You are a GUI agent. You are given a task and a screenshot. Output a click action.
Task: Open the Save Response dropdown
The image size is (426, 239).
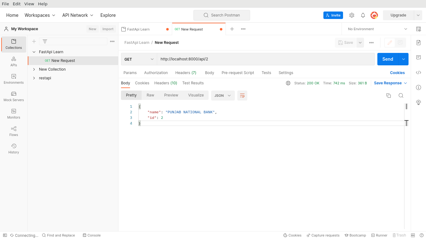tap(390, 83)
